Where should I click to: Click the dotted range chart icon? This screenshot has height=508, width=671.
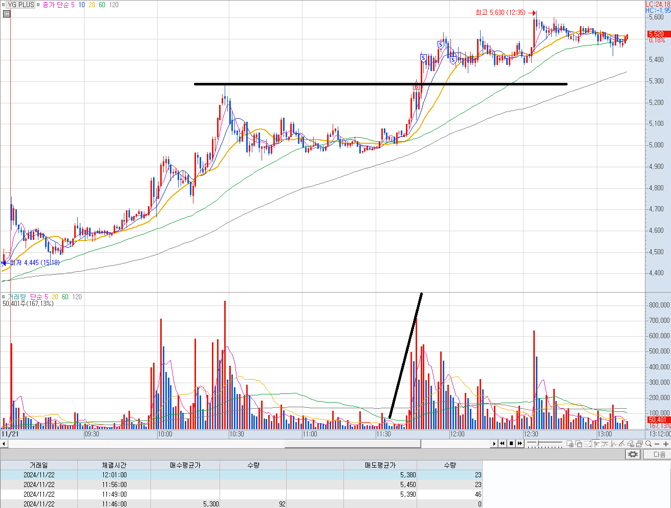click(x=587, y=444)
